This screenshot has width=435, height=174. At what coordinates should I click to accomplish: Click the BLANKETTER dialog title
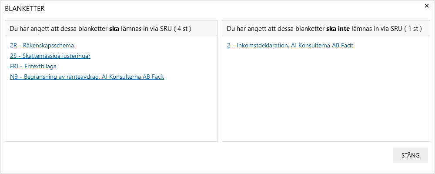point(25,9)
